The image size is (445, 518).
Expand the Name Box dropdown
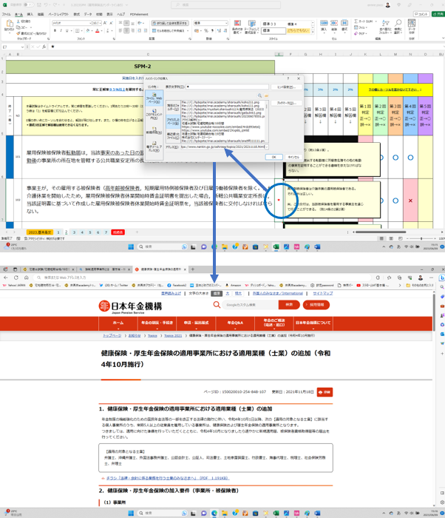tap(21, 47)
